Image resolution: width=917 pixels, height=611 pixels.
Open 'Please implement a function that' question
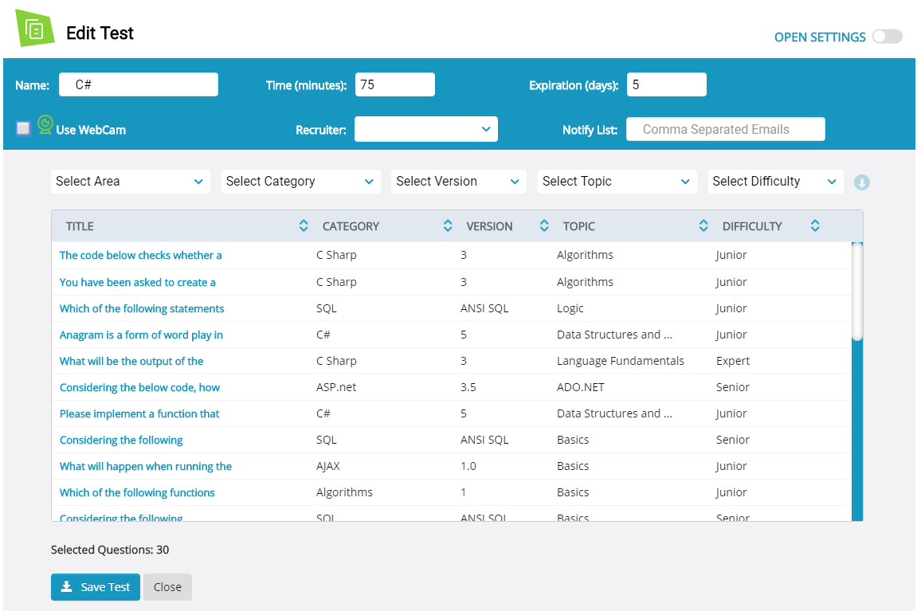click(x=139, y=413)
